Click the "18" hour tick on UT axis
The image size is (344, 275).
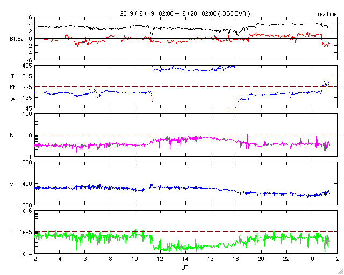236,259
